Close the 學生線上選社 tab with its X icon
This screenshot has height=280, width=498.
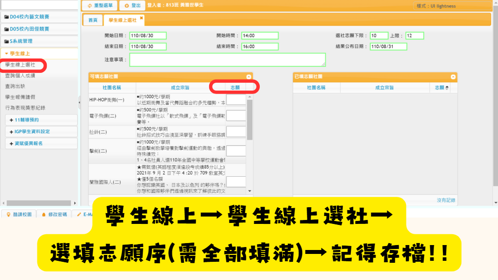click(x=142, y=18)
